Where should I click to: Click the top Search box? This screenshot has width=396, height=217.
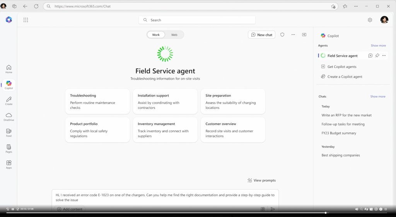pos(197,20)
